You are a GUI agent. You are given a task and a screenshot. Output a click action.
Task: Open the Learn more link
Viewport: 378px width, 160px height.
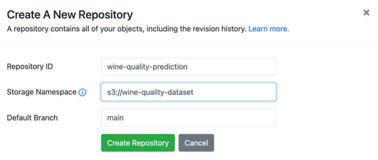click(x=269, y=29)
